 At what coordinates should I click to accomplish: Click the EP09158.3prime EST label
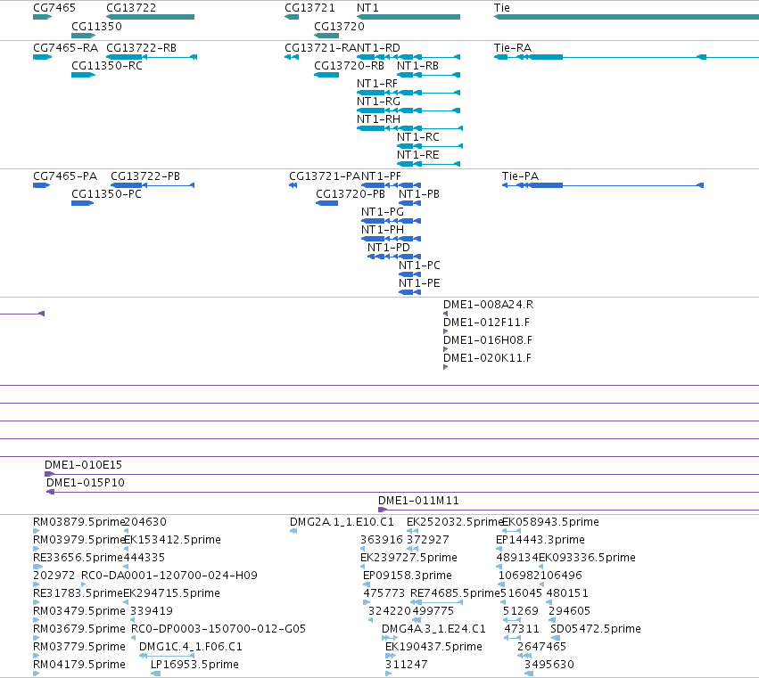pyautogui.click(x=407, y=576)
